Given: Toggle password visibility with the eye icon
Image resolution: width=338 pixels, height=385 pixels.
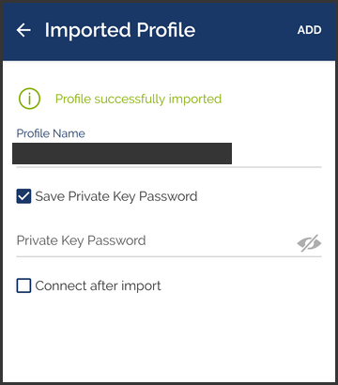Looking at the screenshot, I should [309, 243].
